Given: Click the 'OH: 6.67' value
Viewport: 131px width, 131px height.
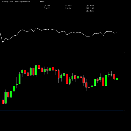Looking at the screenshot, I should pyautogui.click(x=90, y=8).
